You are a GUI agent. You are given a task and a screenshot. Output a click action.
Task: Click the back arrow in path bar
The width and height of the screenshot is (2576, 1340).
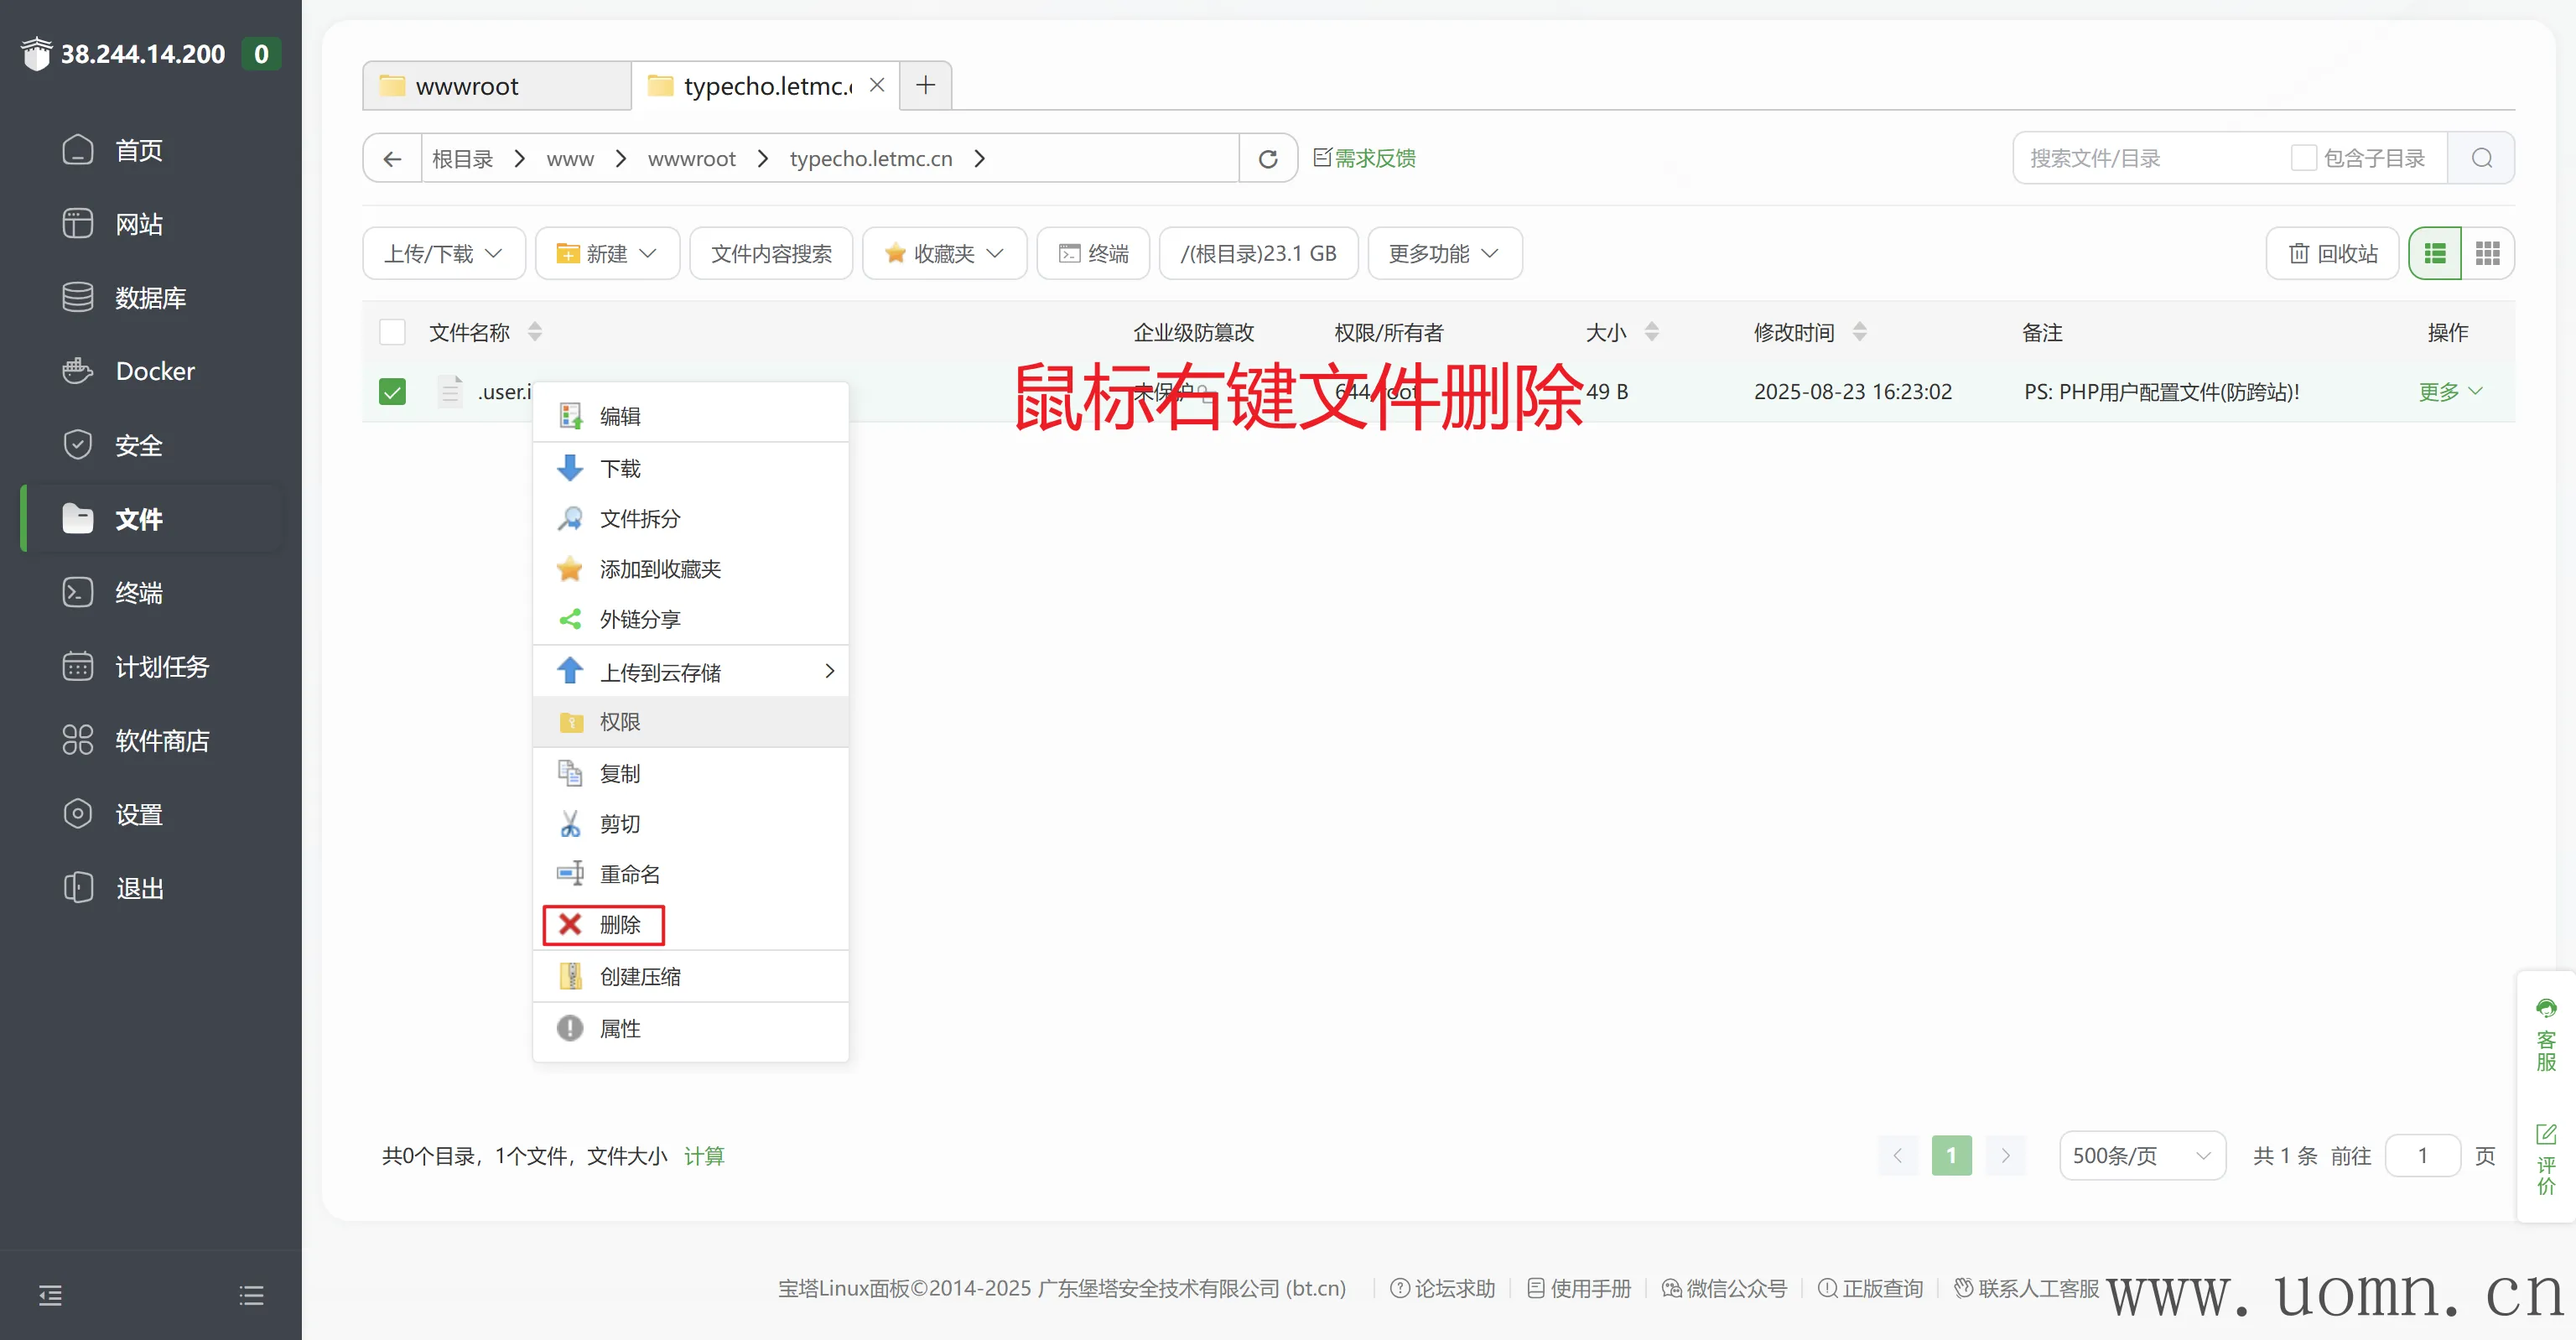(x=392, y=159)
